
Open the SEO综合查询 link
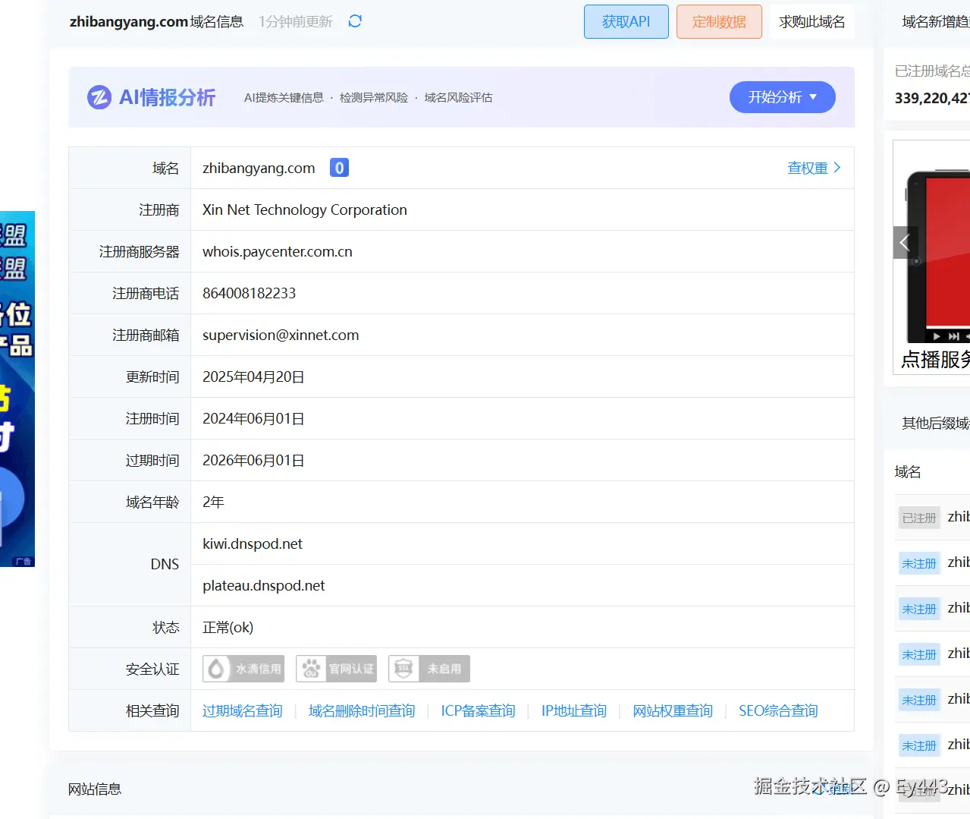pos(778,710)
